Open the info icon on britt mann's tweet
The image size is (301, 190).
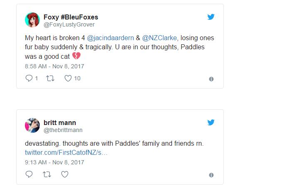click(211, 175)
